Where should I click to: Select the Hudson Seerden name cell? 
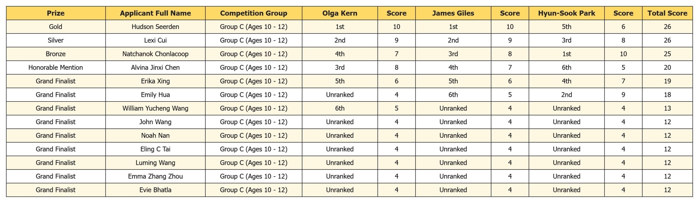click(155, 27)
